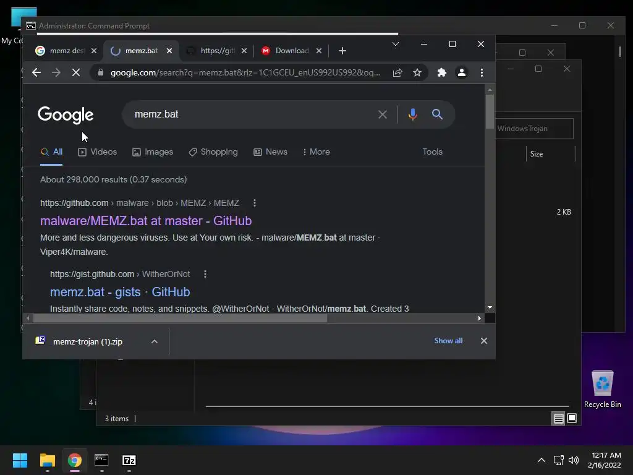Open the Recycle Bin desktop icon

602,388
